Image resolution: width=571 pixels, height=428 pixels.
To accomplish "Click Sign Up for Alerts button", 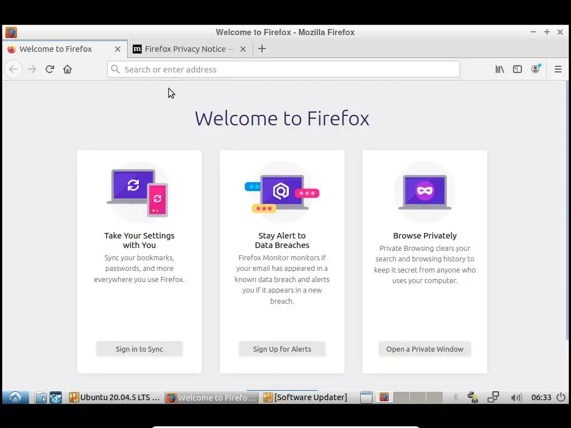I will tap(282, 349).
